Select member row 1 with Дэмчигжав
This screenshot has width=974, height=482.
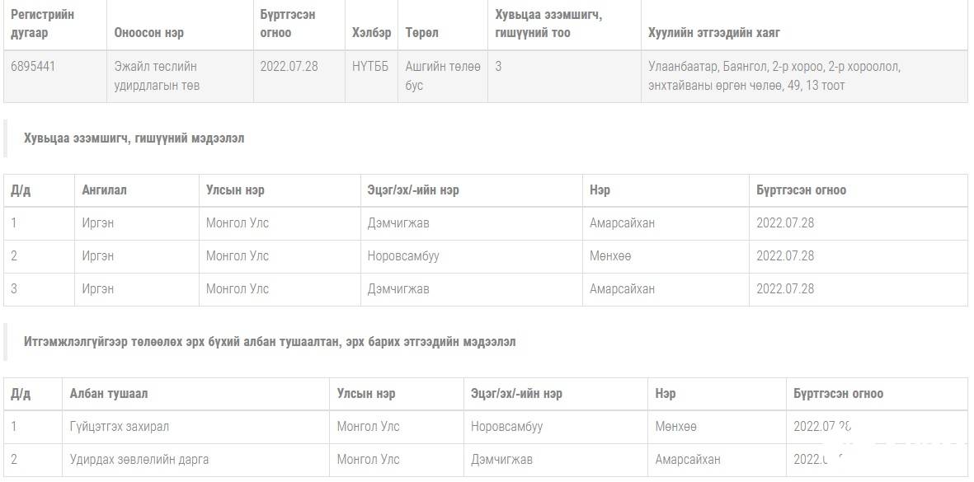click(x=486, y=223)
